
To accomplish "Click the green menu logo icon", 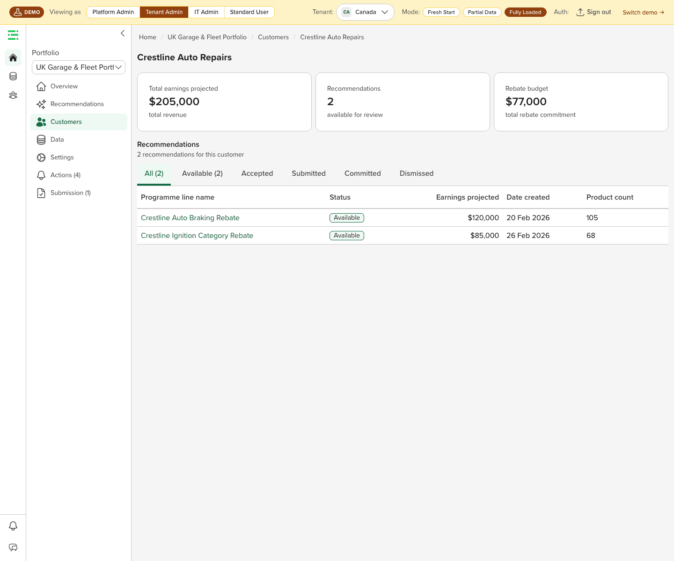I will [x=13, y=35].
